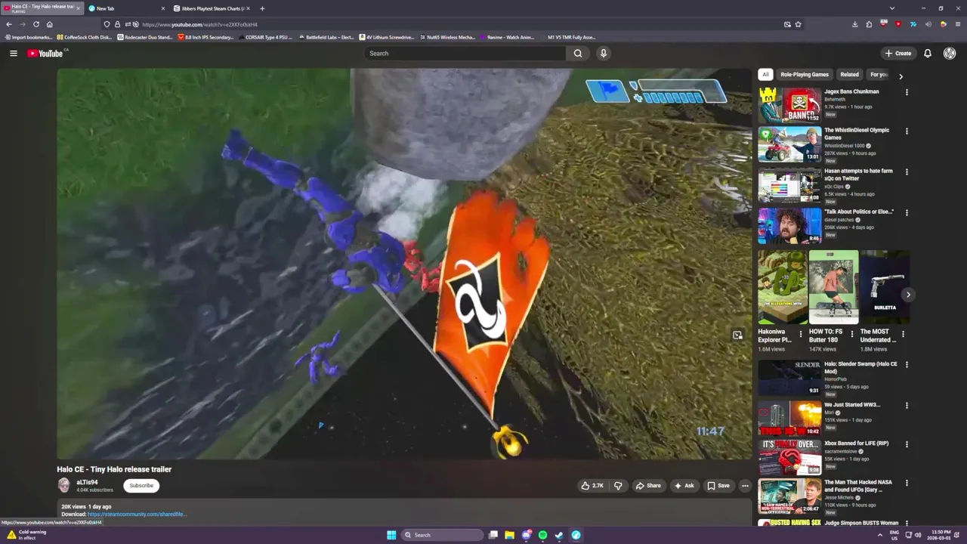The height and width of the screenshot is (544, 967).
Task: Open YouTube notifications bell
Action: click(927, 53)
